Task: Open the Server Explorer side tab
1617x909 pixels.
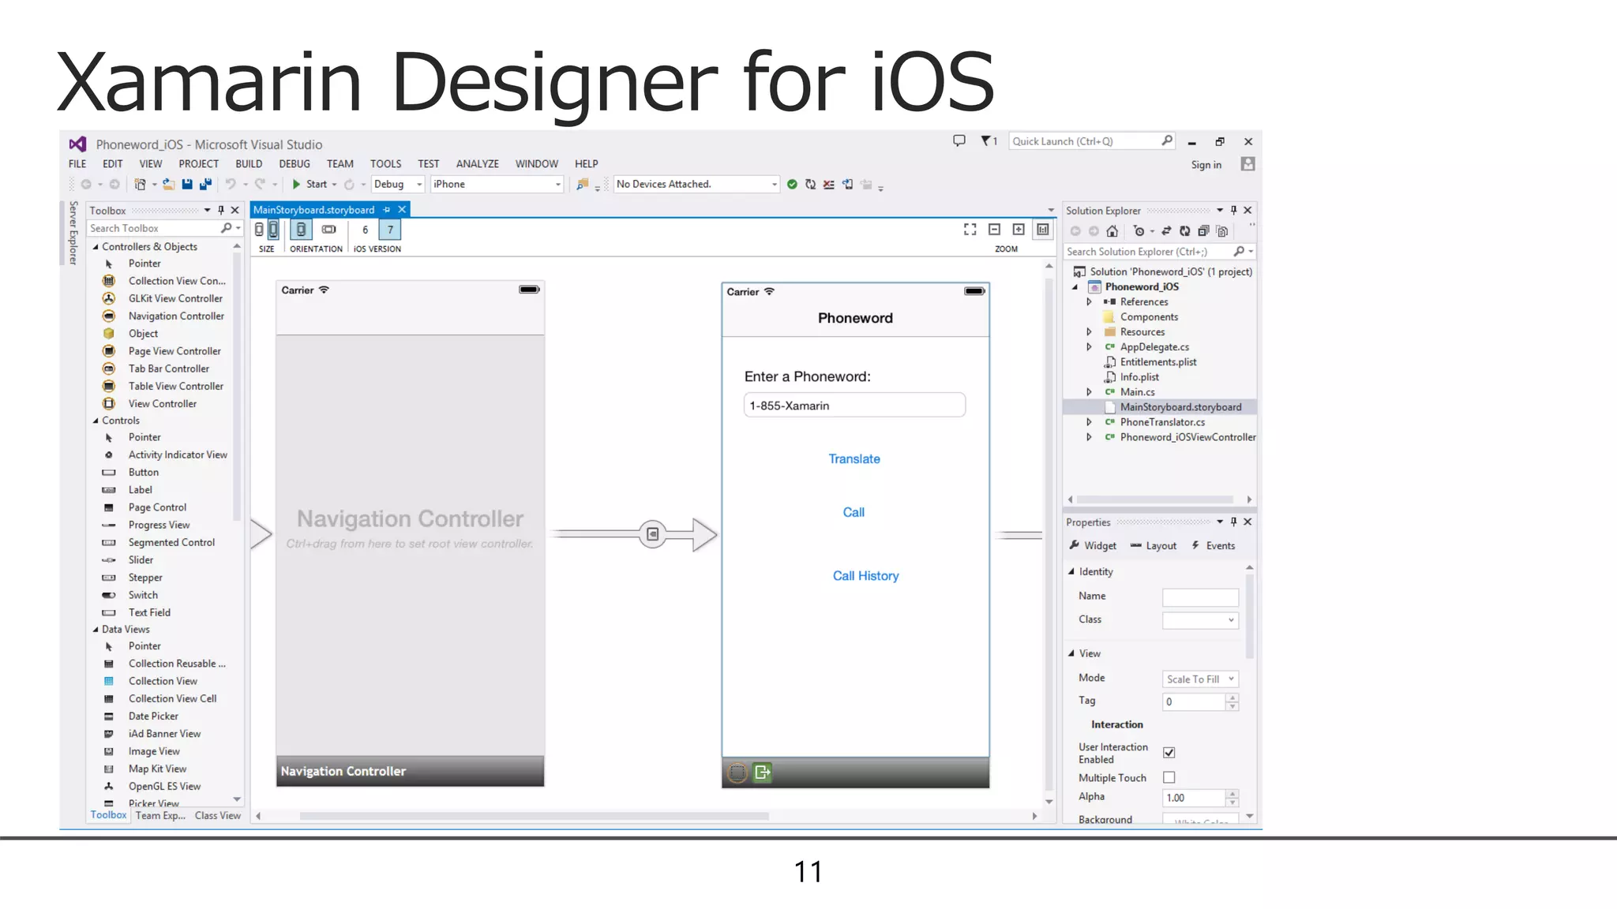Action: click(x=73, y=233)
